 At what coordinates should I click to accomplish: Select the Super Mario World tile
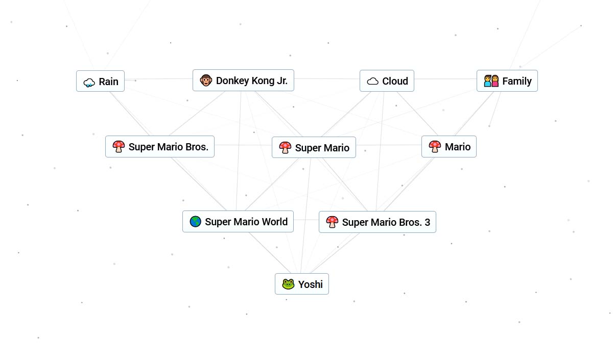(238, 222)
